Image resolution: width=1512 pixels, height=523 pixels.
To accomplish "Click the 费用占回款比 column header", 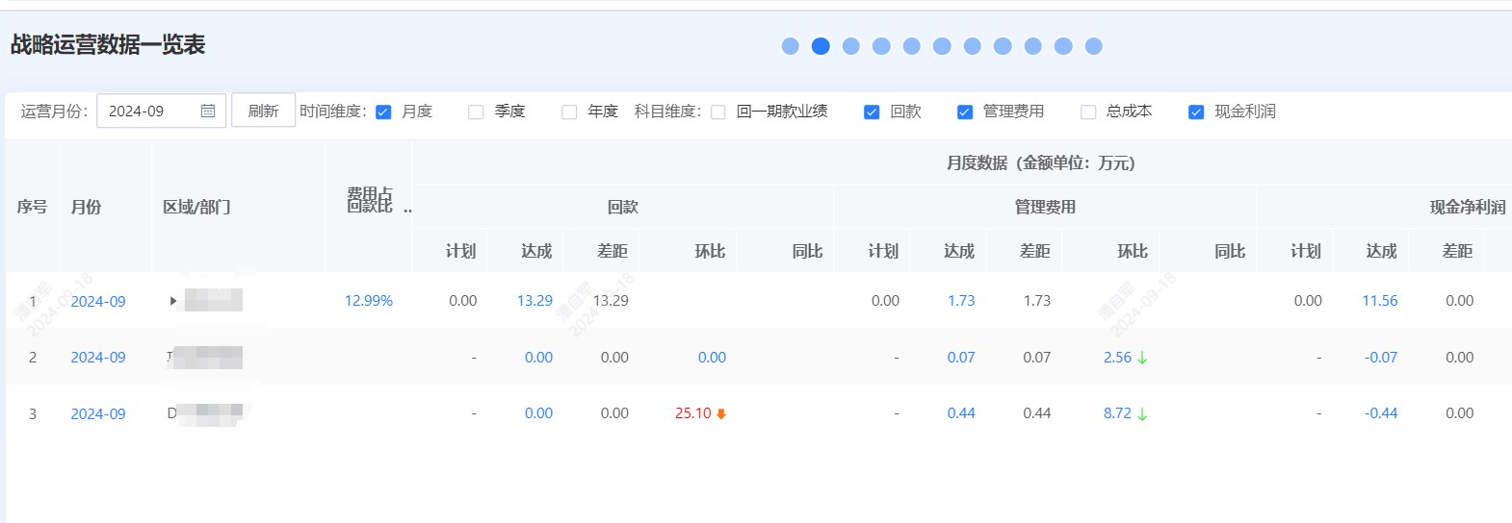I will point(370,200).
